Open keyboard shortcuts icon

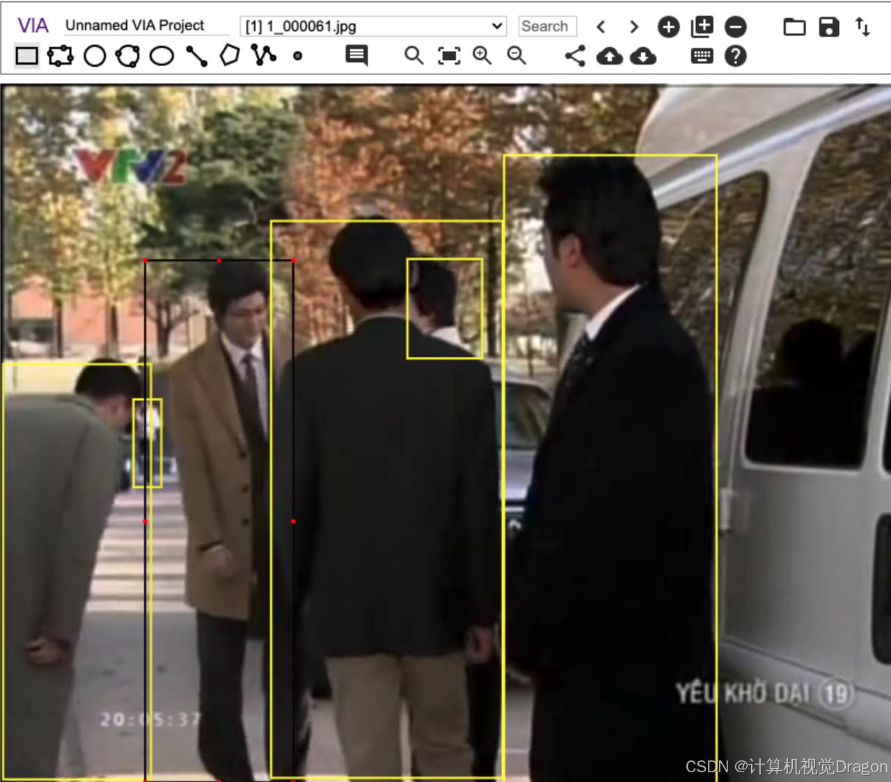702,56
